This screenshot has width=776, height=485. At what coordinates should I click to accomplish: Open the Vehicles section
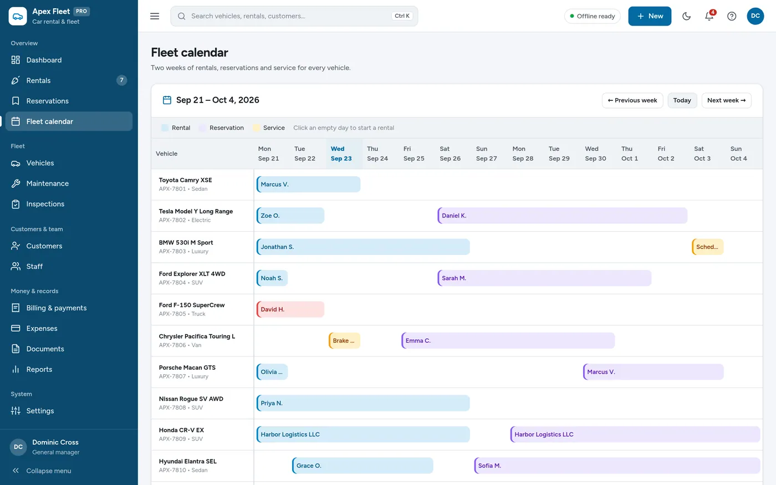coord(69,163)
